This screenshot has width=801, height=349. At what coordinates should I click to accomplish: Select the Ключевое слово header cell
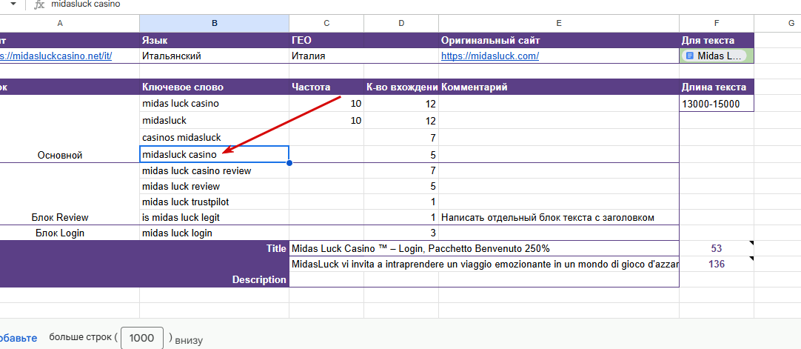(214, 87)
